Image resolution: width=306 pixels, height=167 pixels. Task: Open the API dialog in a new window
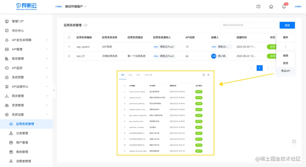204,75
